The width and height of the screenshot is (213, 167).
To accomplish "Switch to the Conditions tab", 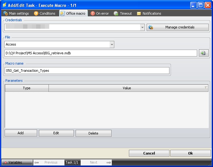I will click(x=45, y=13).
